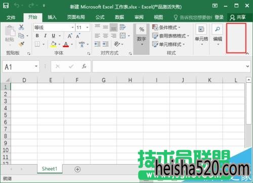
Task: Open the Quick Access Toolbar customize arrow
Action: tap(44, 6)
